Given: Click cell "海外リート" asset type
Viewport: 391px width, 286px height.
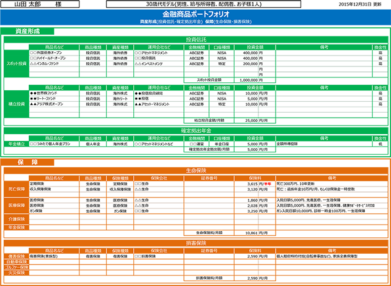Looking at the screenshot, I should click(120, 99).
